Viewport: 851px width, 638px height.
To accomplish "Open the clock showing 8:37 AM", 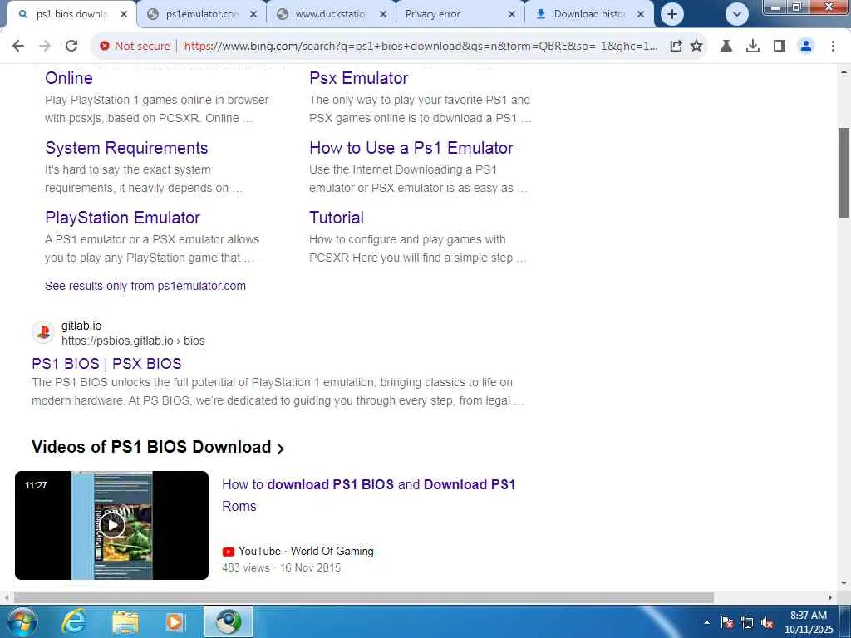I will pyautogui.click(x=809, y=622).
